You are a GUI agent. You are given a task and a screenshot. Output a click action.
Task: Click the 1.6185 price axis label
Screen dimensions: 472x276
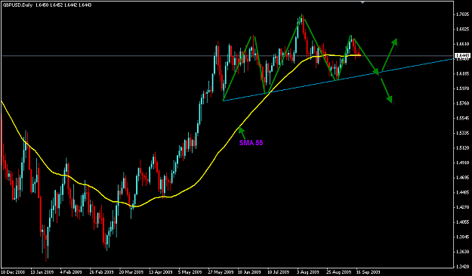pyautogui.click(x=463, y=73)
